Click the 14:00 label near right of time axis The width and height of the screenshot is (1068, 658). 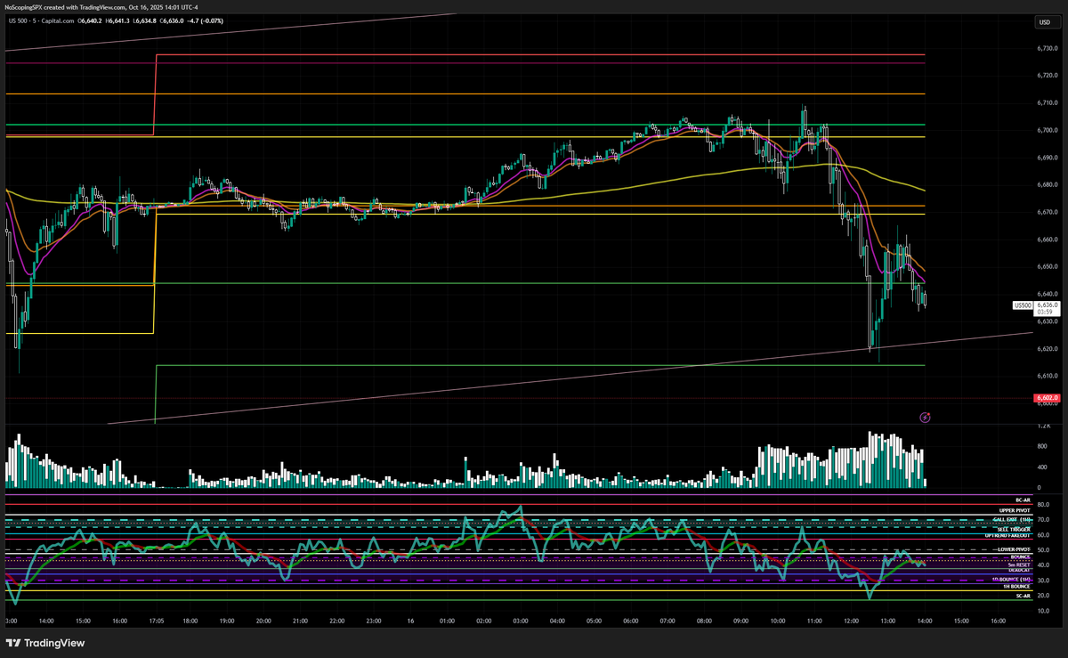[x=926, y=621]
